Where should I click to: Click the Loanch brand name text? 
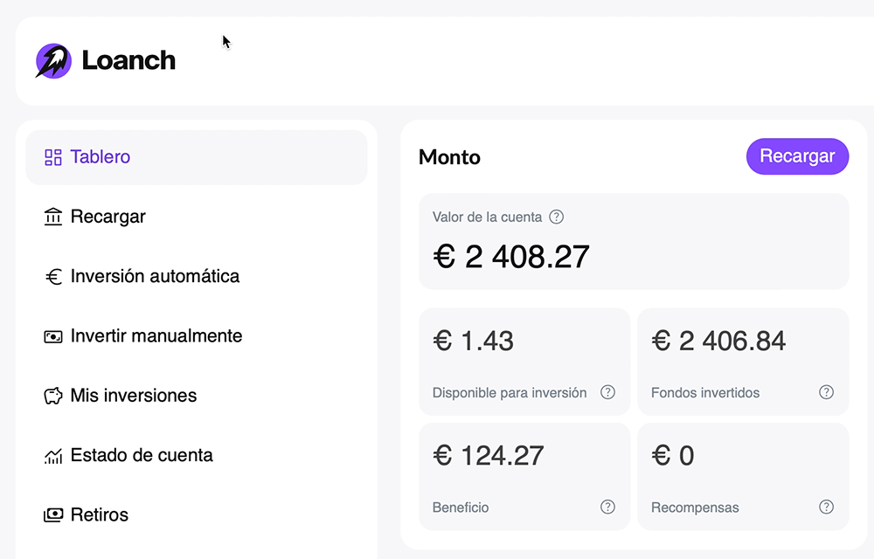tap(128, 60)
